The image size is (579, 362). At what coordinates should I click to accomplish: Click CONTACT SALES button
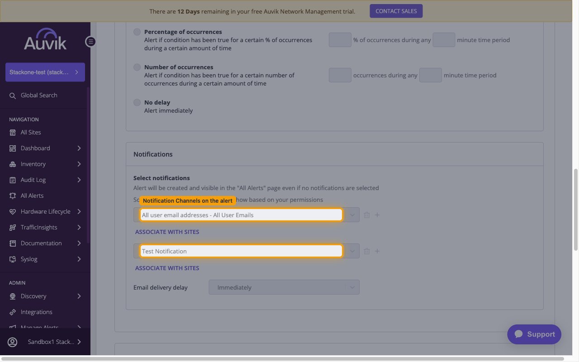coord(396,11)
